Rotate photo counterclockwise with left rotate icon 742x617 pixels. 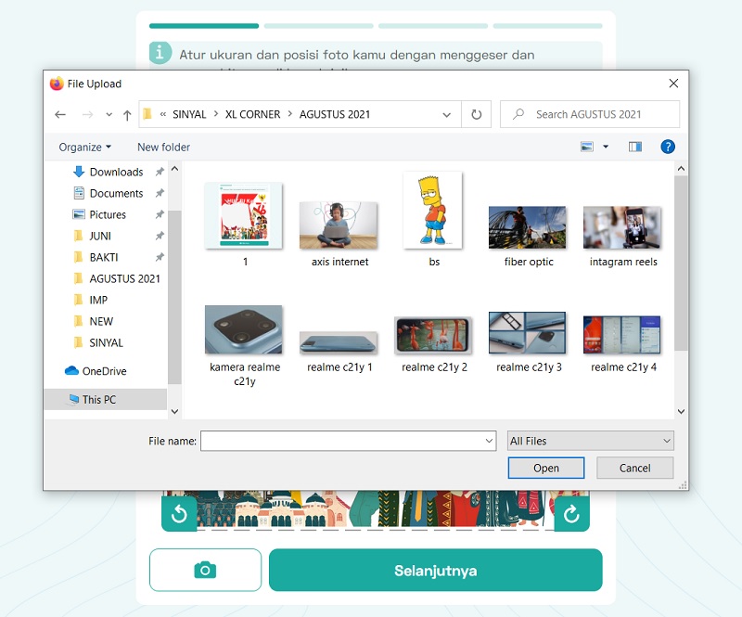pyautogui.click(x=179, y=513)
